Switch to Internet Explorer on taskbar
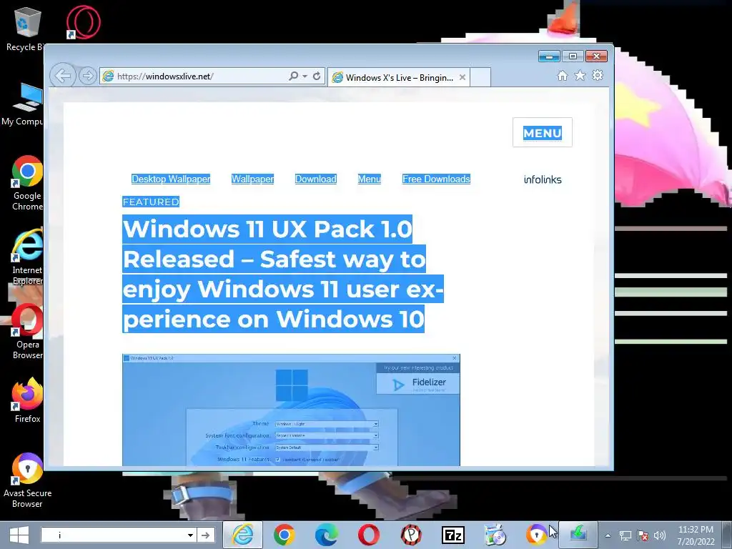The image size is (732, 549). [x=242, y=535]
